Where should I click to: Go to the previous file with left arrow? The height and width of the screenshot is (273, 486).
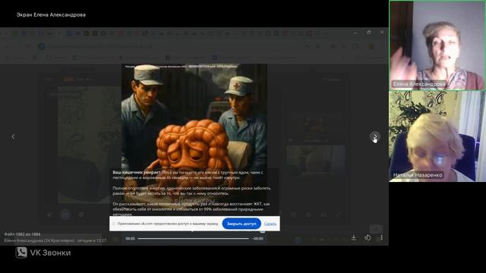click(13, 136)
